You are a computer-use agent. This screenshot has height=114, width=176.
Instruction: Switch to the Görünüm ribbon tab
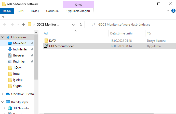click(52, 11)
